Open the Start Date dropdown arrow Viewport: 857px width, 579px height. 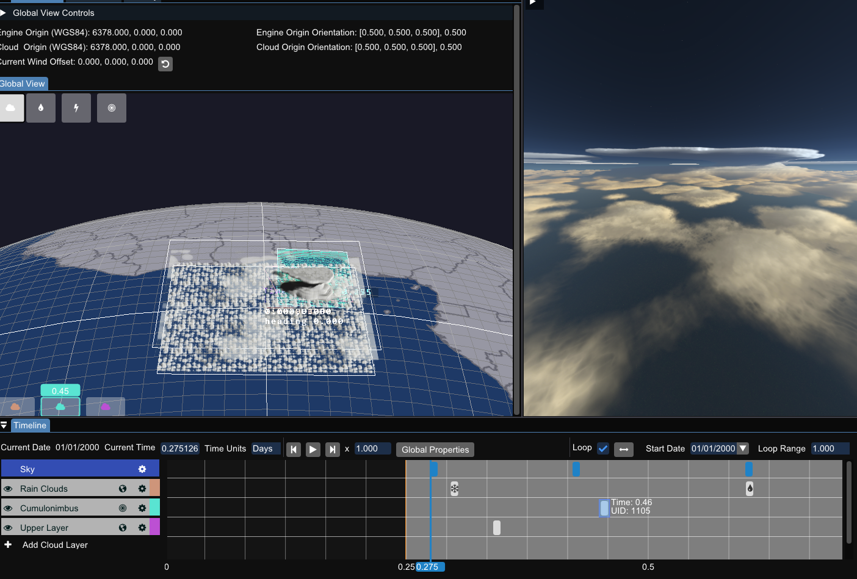coord(743,448)
